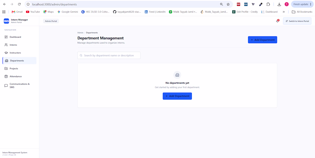Click the v1.0.0 Phase 38 version text
Image resolution: width=315 pixels, height=158 pixels.
pyautogui.click(x=9, y=155)
